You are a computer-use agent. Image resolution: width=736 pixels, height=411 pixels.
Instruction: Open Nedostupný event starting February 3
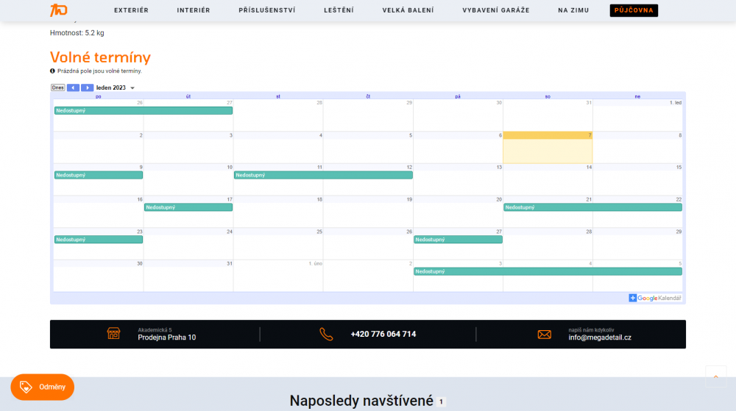coord(548,271)
